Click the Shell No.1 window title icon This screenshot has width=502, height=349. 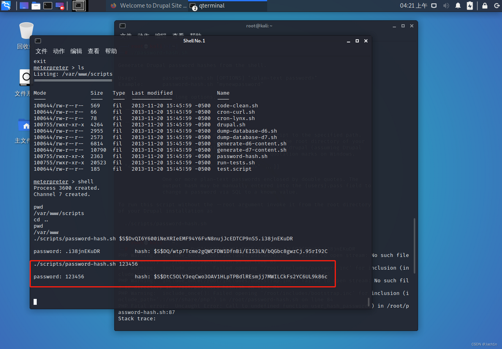[x=38, y=41]
